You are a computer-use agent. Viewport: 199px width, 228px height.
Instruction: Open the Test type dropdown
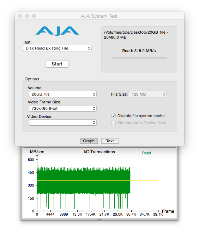(x=57, y=48)
